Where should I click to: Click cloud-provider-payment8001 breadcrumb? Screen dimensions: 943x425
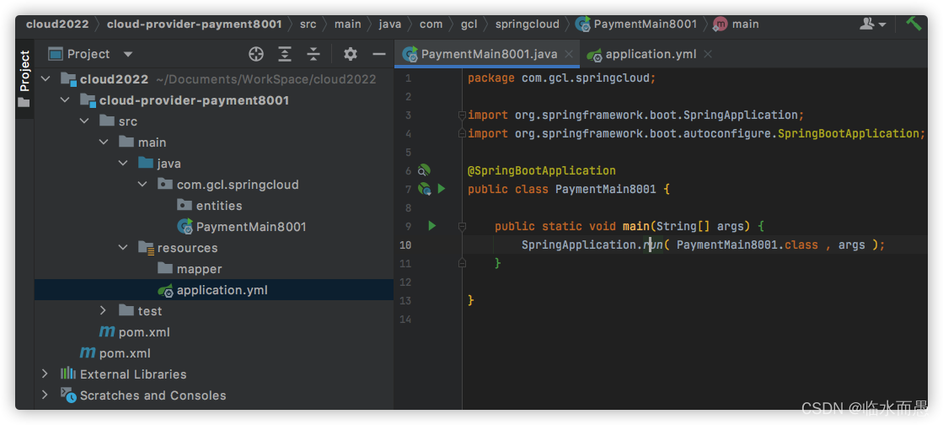[195, 24]
